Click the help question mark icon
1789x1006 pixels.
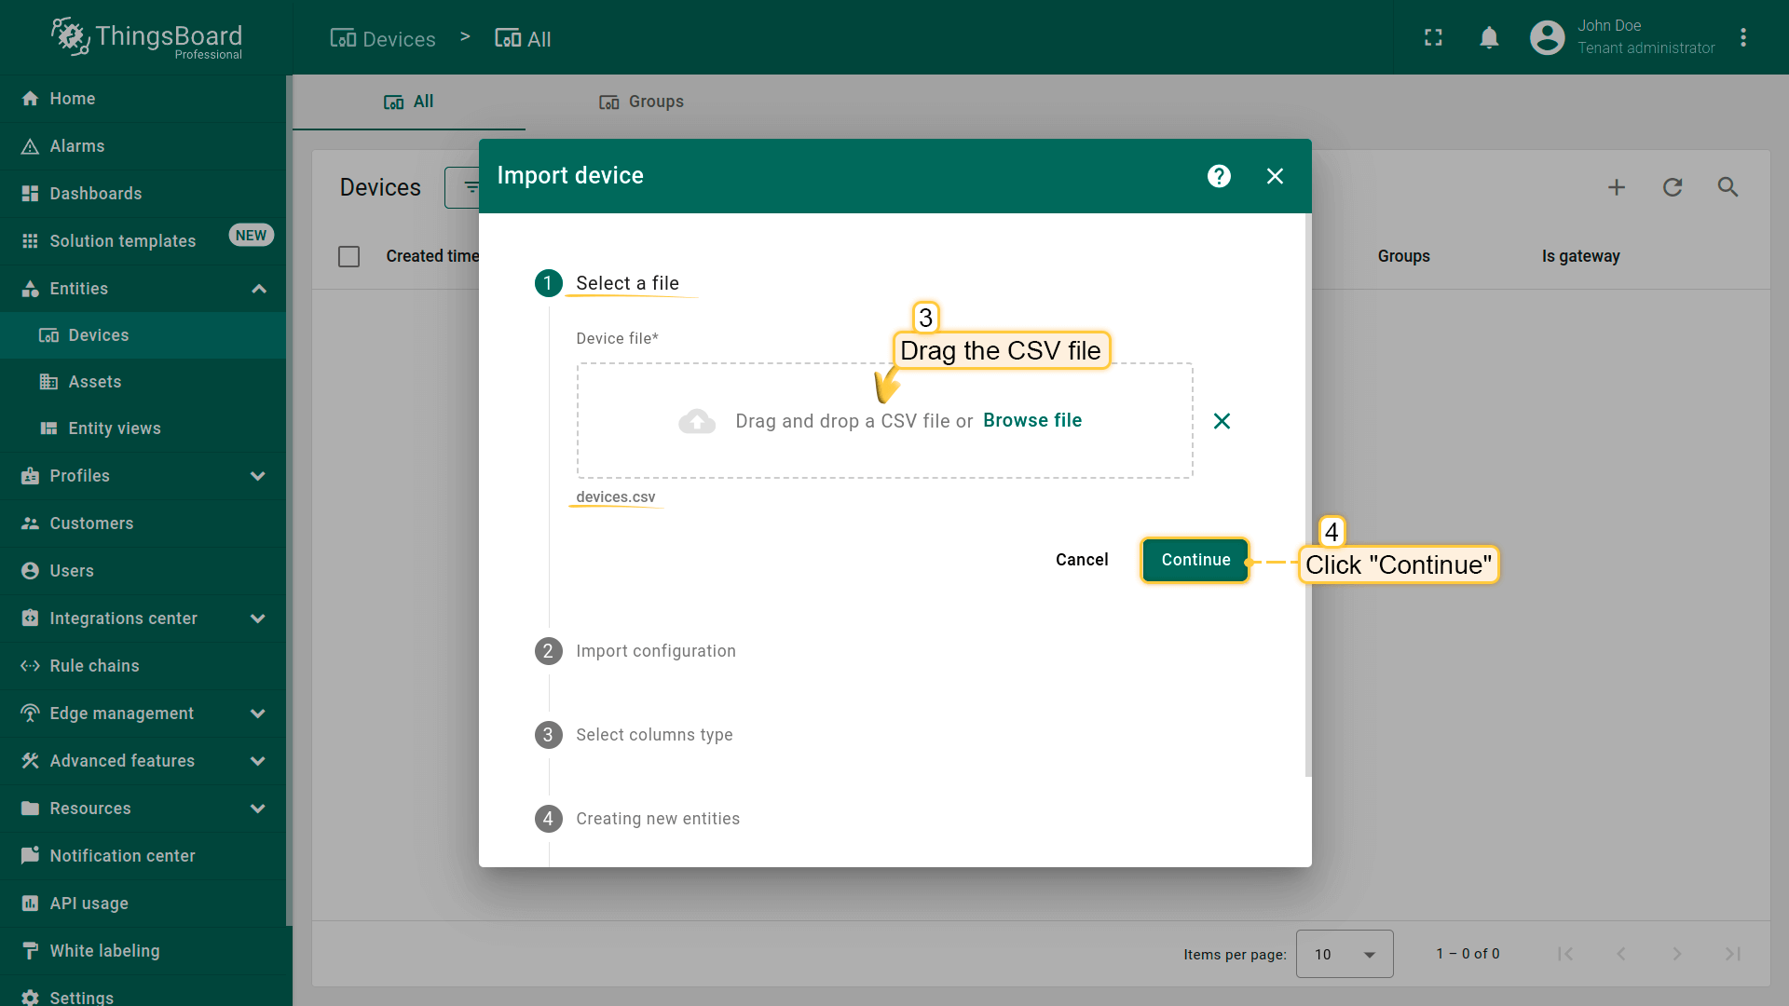pos(1219,176)
